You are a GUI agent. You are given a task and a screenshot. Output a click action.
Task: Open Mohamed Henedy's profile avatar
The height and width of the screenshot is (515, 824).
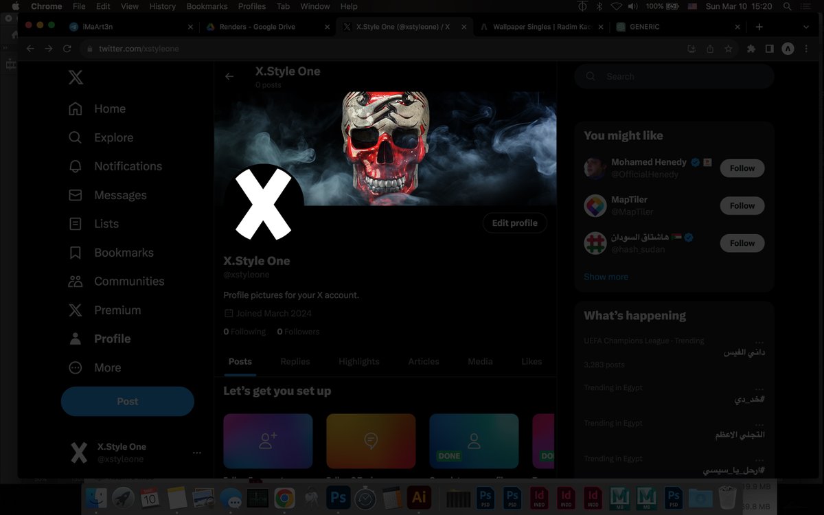[595, 168]
